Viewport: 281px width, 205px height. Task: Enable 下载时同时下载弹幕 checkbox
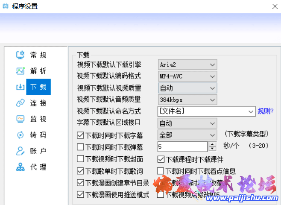(x=80, y=147)
